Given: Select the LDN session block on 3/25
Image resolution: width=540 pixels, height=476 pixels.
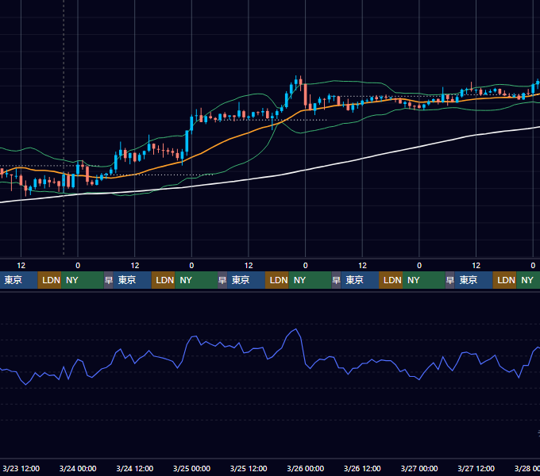Looking at the screenshot, I should (x=277, y=280).
